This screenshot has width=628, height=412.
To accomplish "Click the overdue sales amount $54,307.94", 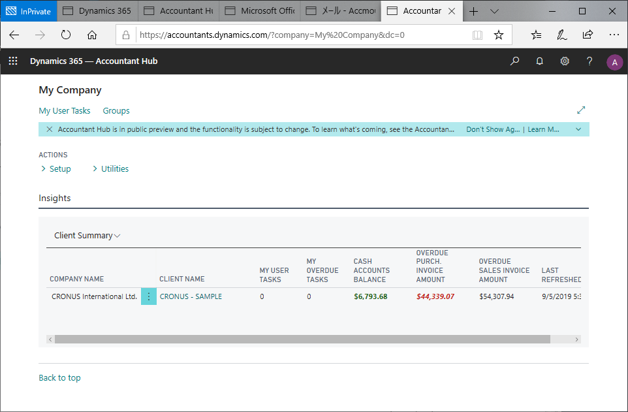I will click(497, 296).
